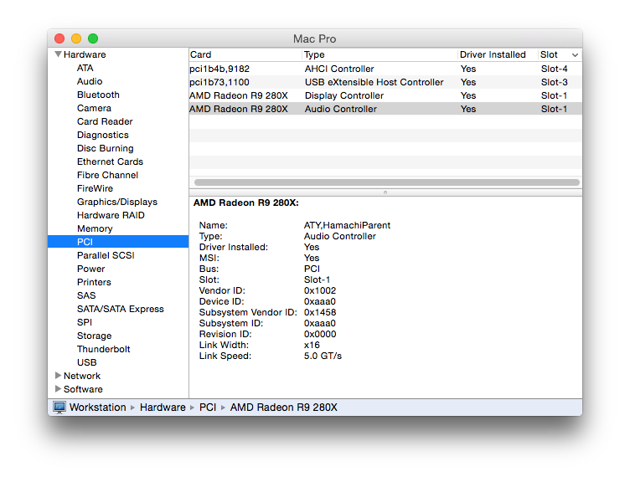Image resolution: width=630 pixels, height=482 pixels.
Task: Click the Slot-4 cell
Action: pos(554,69)
